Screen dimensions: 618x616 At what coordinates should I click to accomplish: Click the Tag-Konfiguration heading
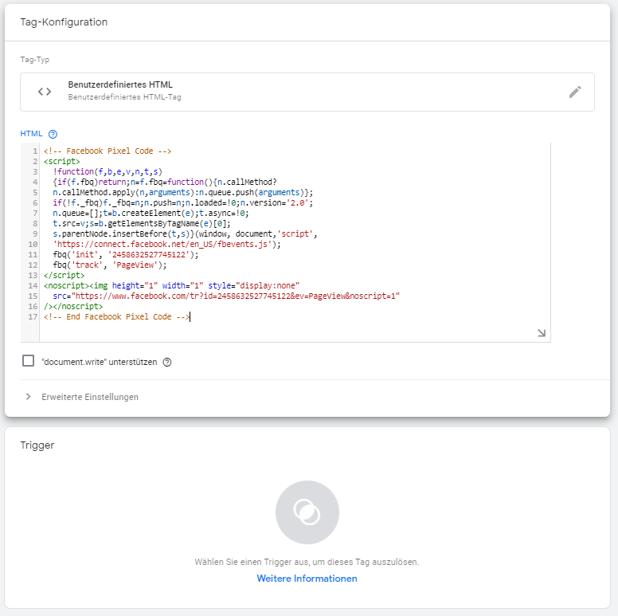coord(64,22)
